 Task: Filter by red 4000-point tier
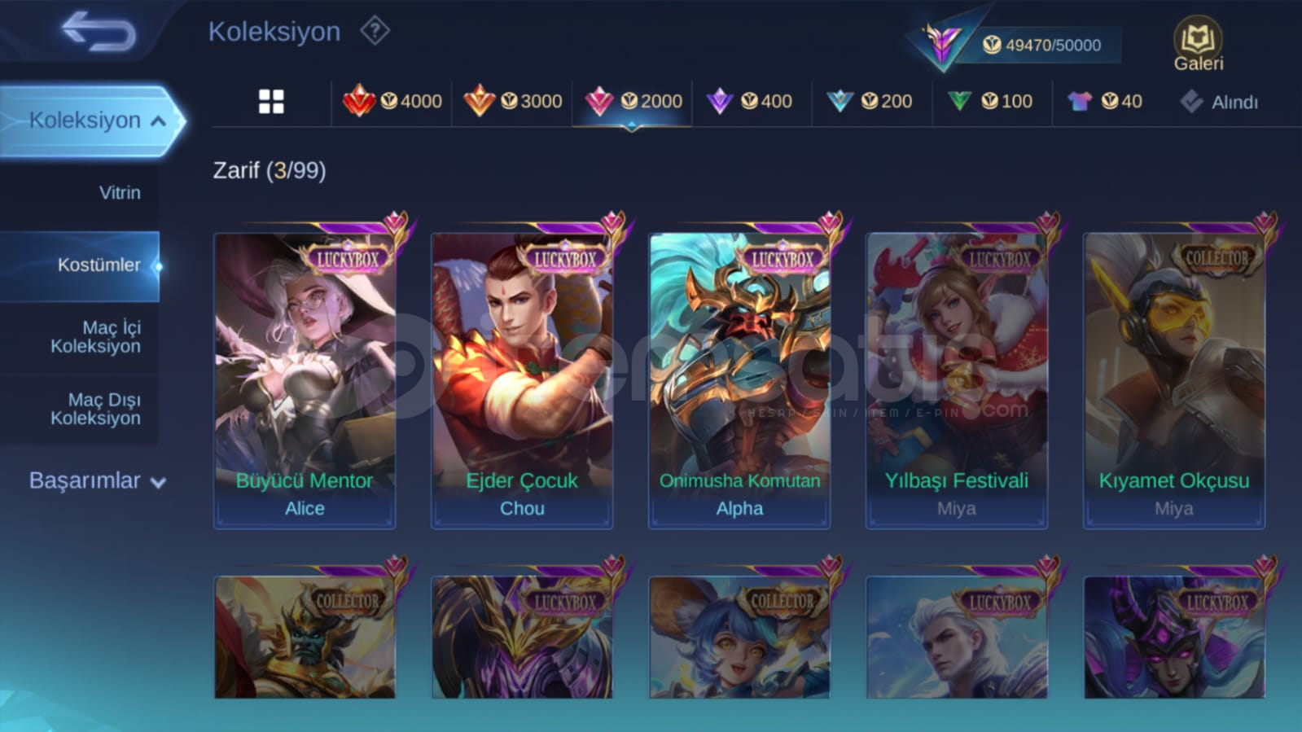(x=392, y=101)
